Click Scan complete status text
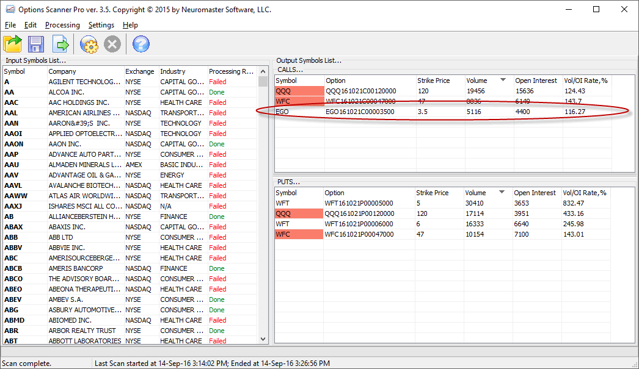The width and height of the screenshot is (639, 369). (x=26, y=364)
